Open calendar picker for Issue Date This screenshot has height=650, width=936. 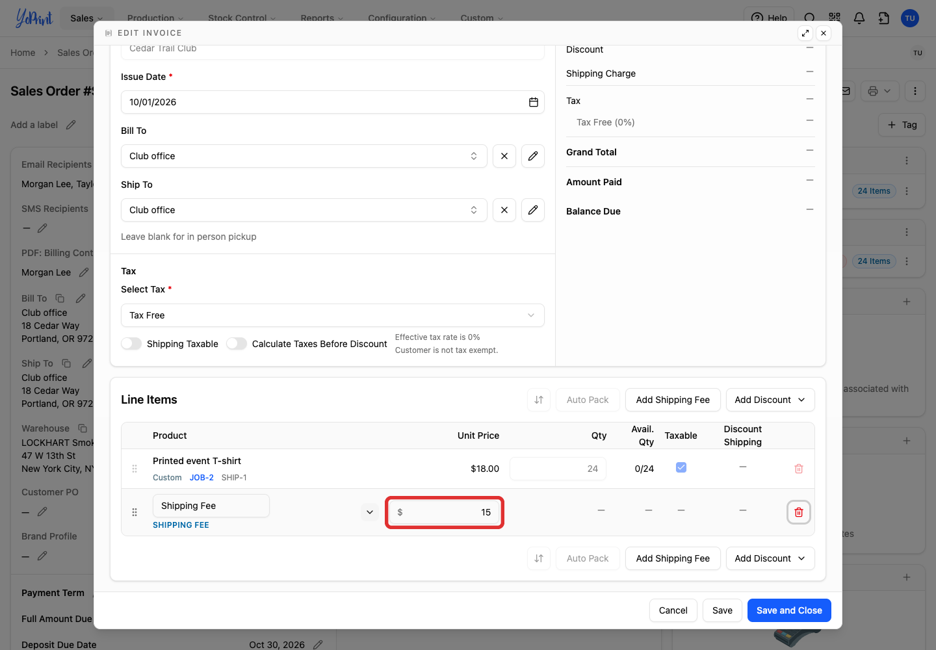click(534, 102)
